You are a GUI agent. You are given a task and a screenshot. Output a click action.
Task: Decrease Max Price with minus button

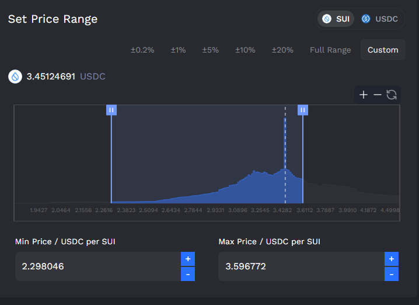(392, 274)
